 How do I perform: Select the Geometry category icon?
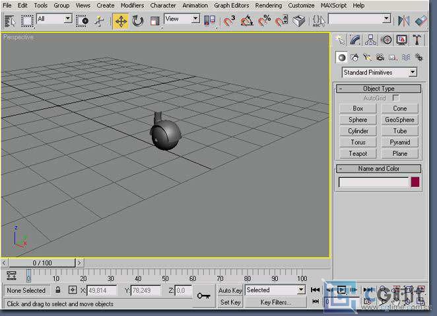click(x=342, y=58)
